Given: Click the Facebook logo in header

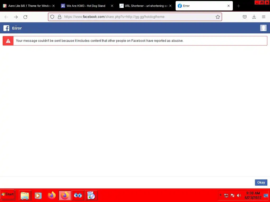Looking at the screenshot, I should 6,28.
